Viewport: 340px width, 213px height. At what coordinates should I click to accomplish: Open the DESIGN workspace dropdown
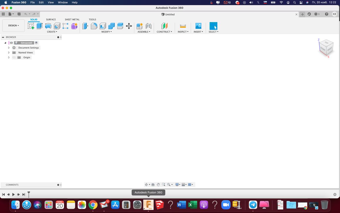[x=13, y=26]
